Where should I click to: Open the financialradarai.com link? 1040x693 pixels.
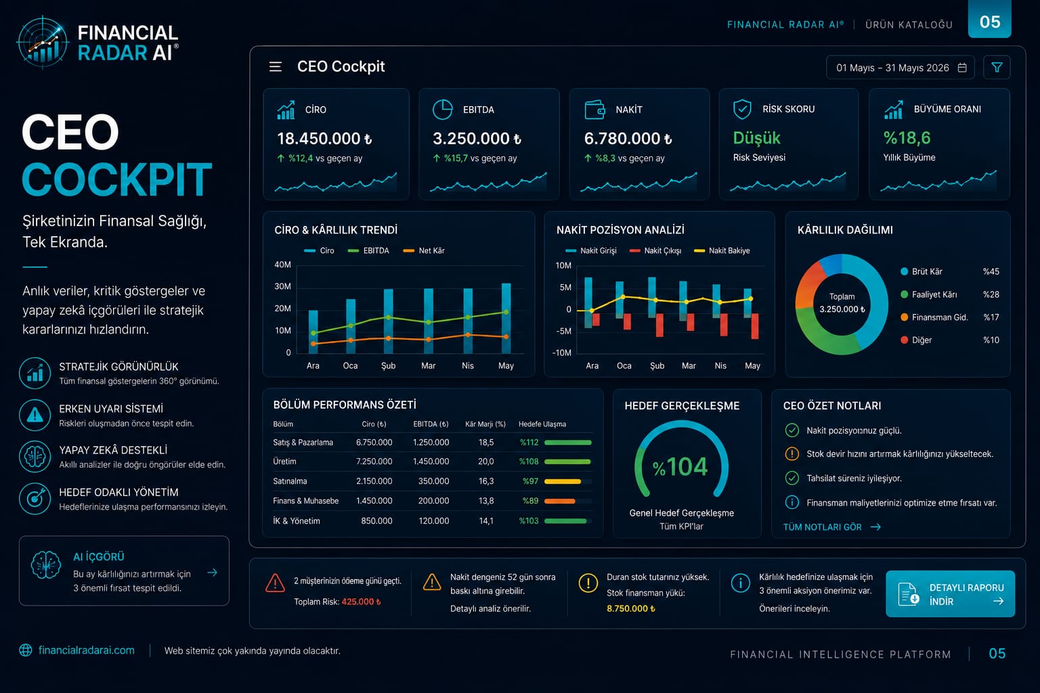point(86,650)
